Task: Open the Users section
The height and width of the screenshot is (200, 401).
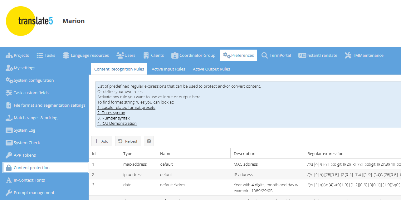Action: point(126,55)
